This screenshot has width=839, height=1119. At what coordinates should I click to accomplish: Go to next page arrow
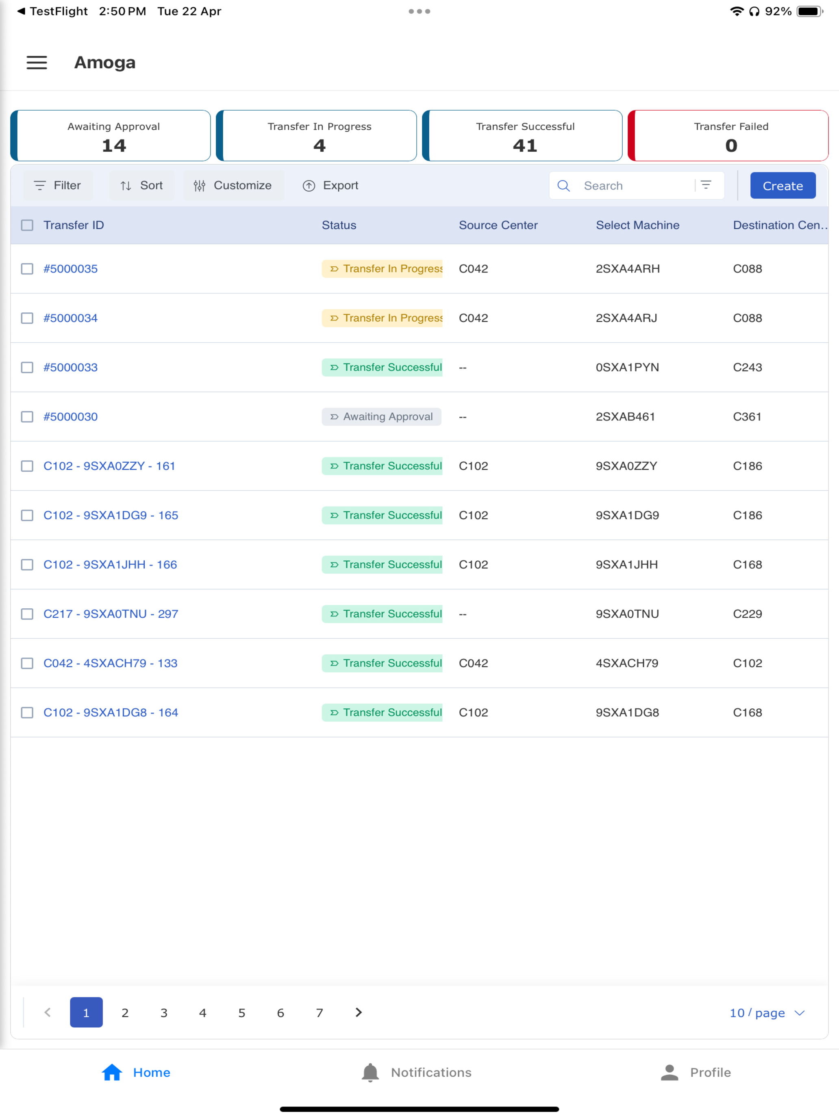(359, 1012)
